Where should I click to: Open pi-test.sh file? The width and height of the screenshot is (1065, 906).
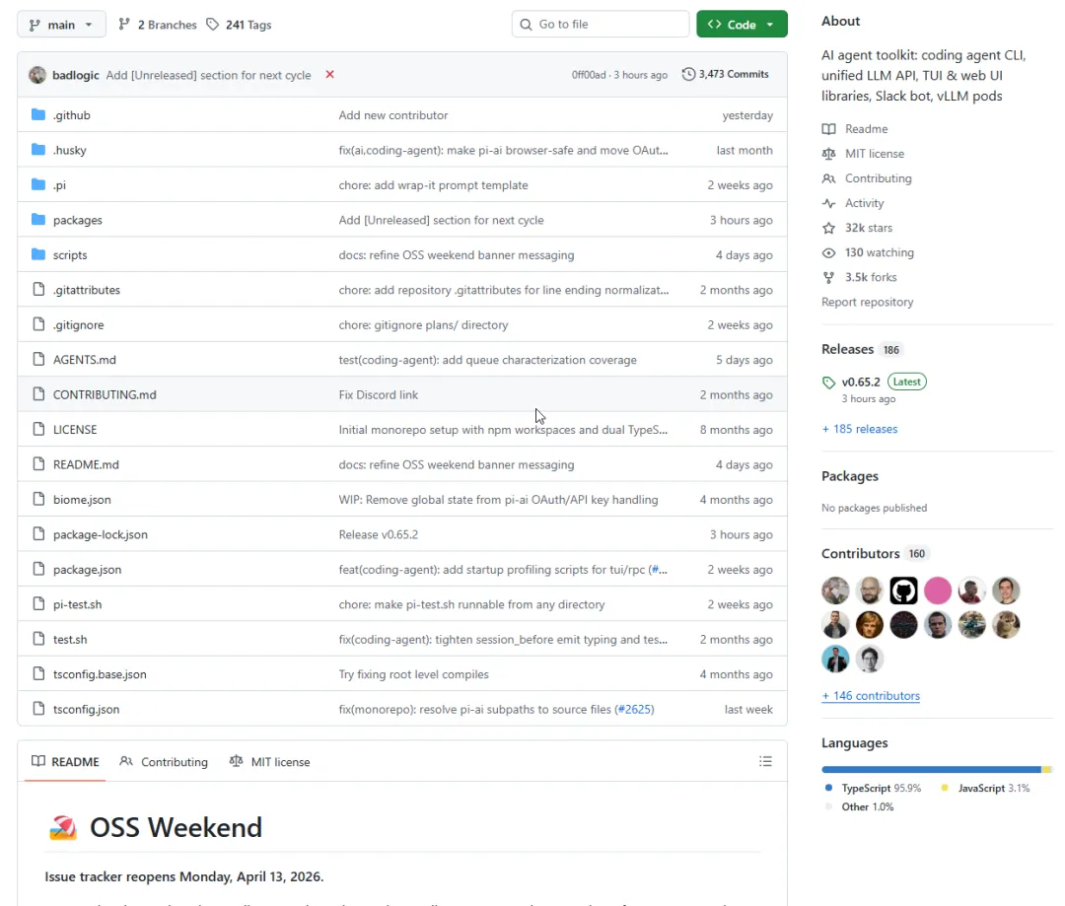tap(78, 604)
